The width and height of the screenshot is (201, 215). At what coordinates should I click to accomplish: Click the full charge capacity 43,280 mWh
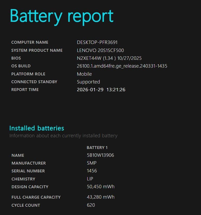point(100,197)
